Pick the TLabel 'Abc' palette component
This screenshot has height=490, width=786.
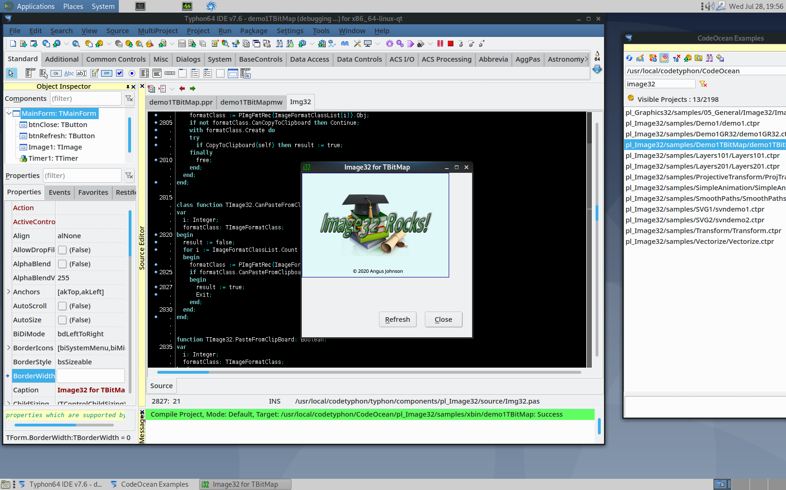click(x=69, y=73)
